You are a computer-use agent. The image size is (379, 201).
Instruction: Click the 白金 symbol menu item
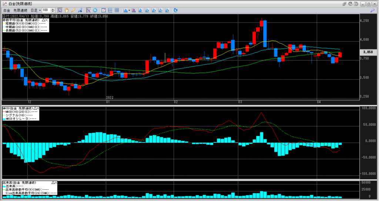[x=6, y=10]
